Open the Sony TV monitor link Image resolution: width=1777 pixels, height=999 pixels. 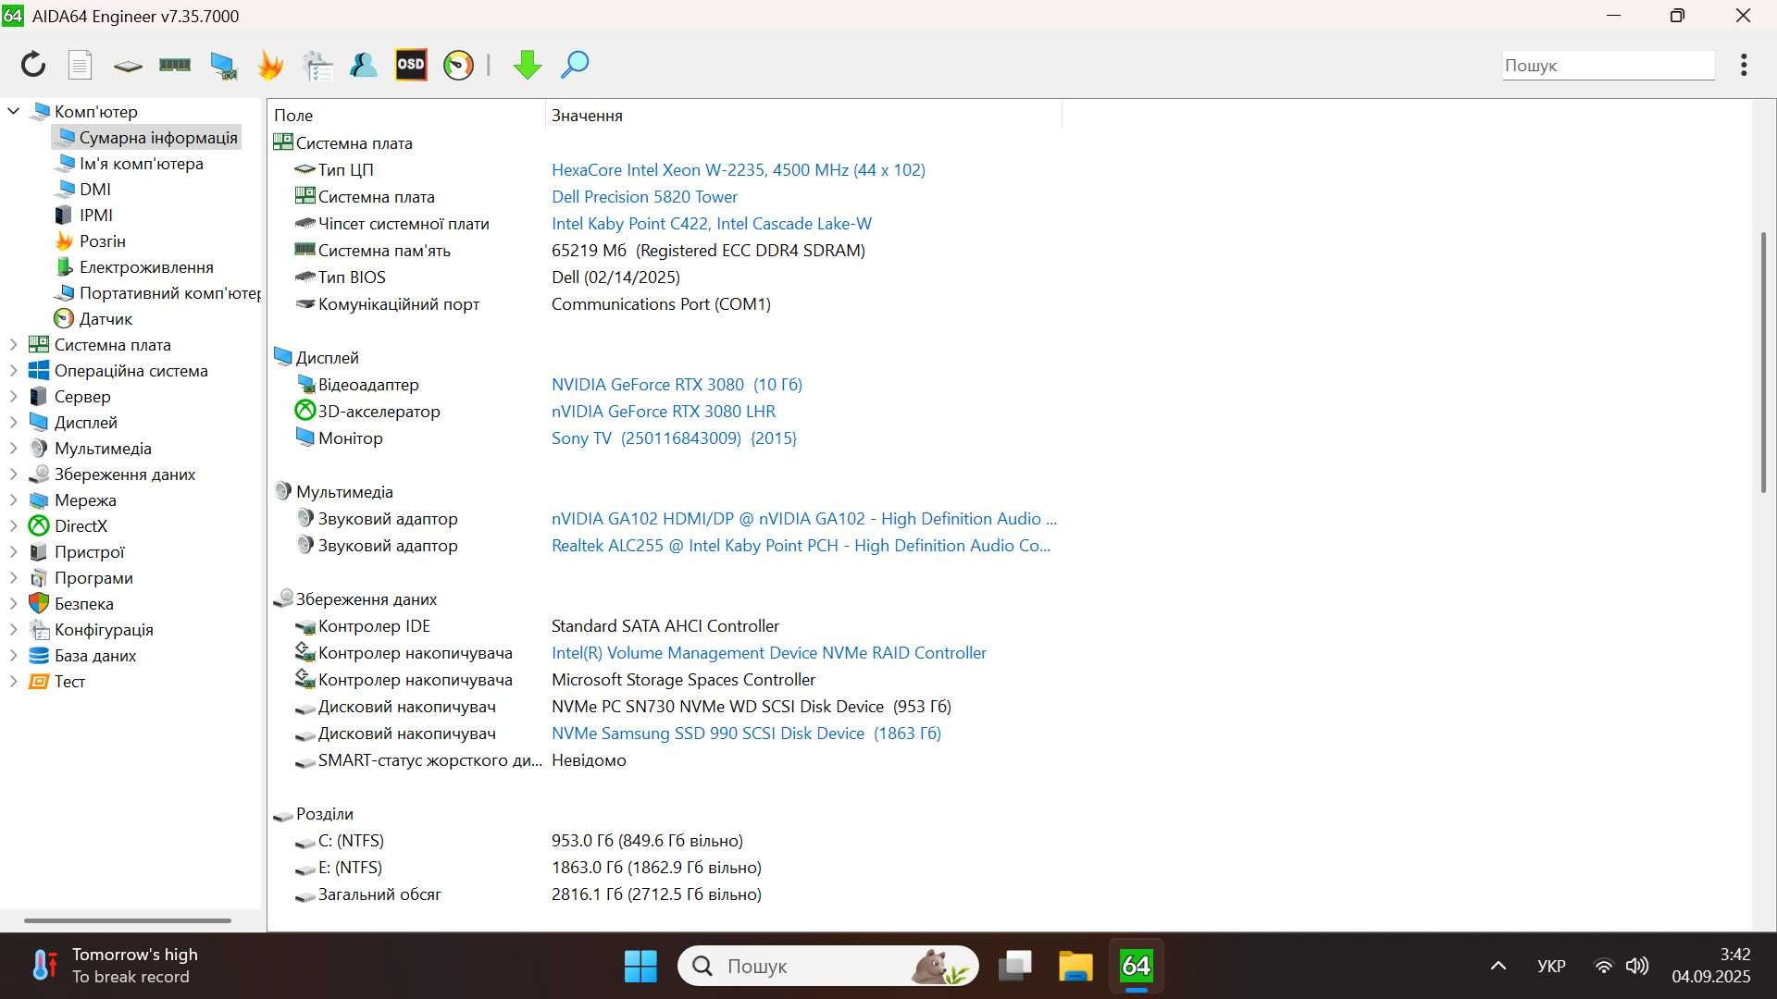coord(674,438)
